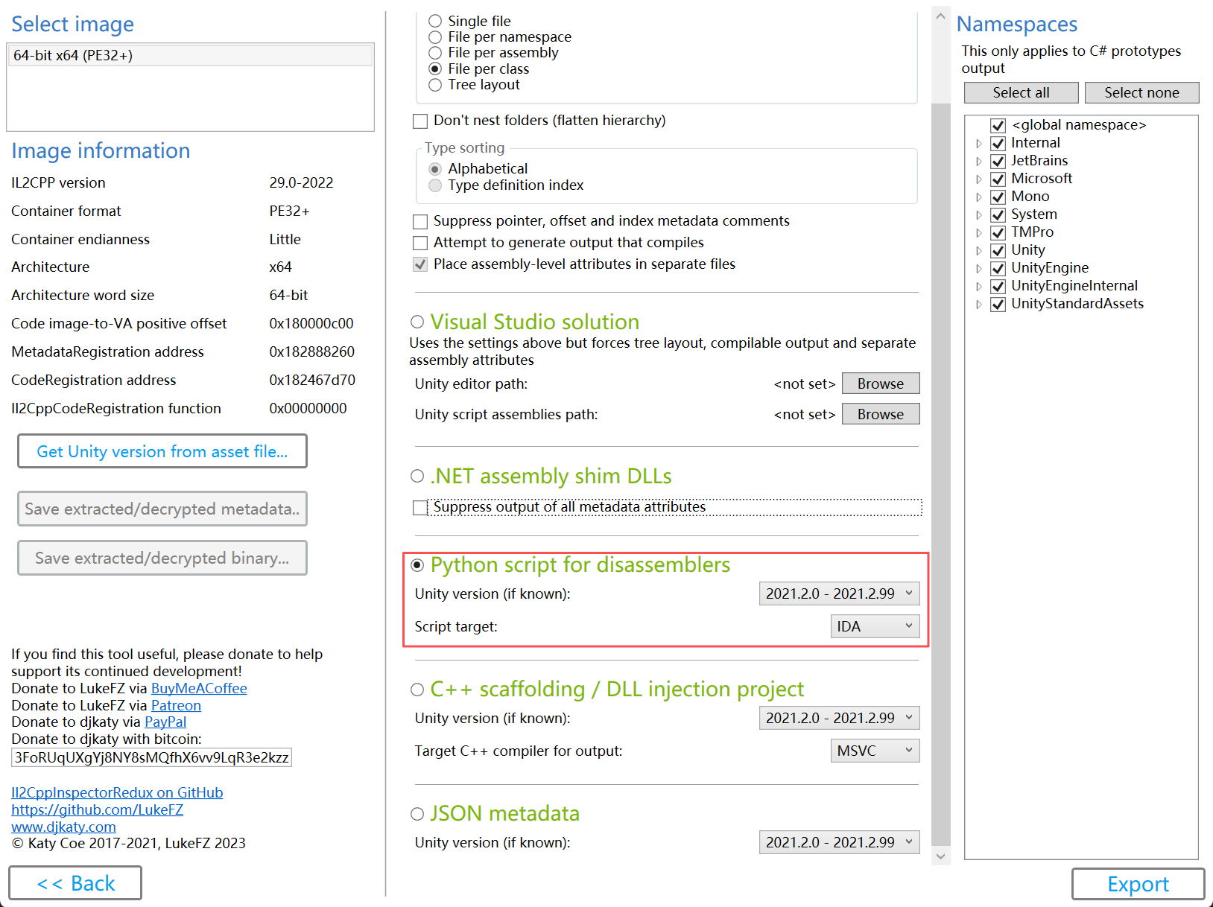Enable Don't nest folders option
1213x907 pixels.
pos(420,121)
